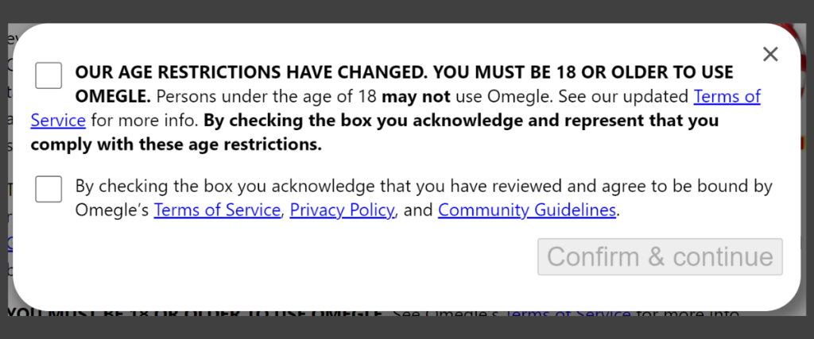The height and width of the screenshot is (339, 814).
Task: Open updated Terms of Service link in age notice
Action: click(727, 97)
